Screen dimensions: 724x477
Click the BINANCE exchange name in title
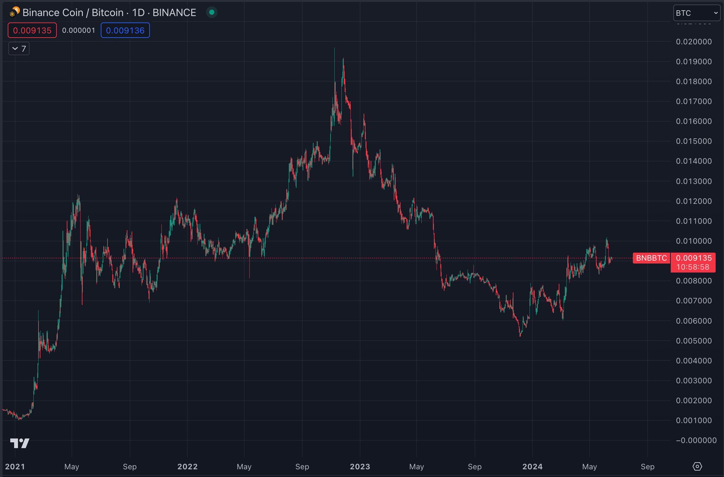[174, 13]
